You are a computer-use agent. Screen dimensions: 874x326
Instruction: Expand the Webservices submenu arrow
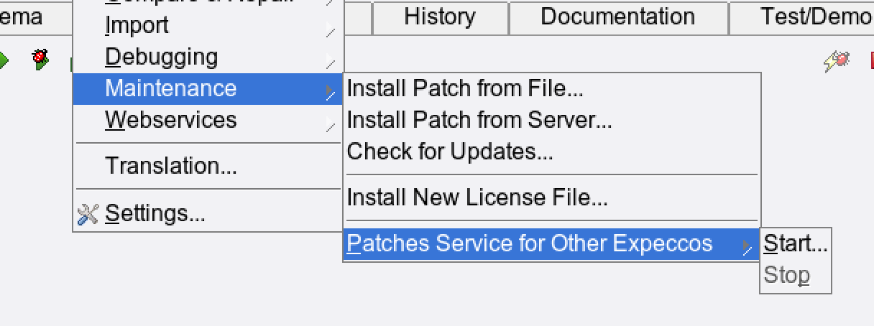330,125
